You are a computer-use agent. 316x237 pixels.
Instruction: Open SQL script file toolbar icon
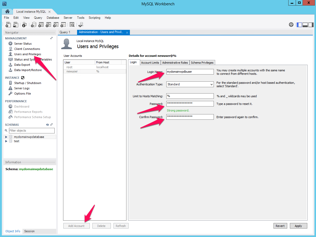tap(16, 25)
